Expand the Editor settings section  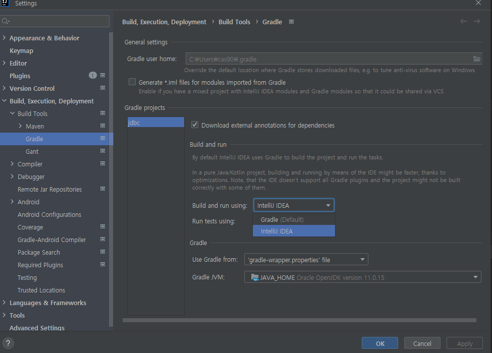click(x=4, y=63)
